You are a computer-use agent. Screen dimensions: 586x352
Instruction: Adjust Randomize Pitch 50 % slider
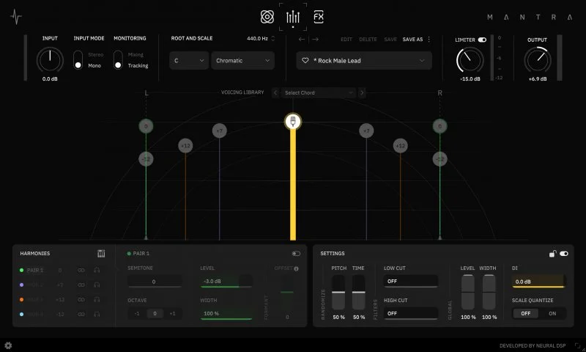[338, 293]
